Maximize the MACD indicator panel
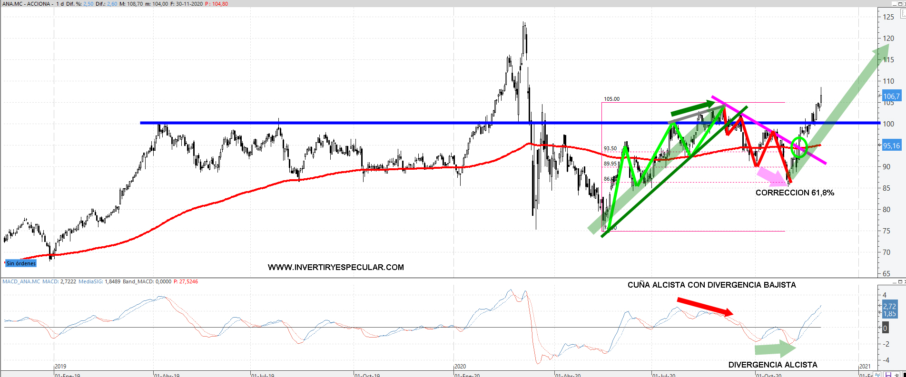The height and width of the screenshot is (377, 906). [x=900, y=281]
